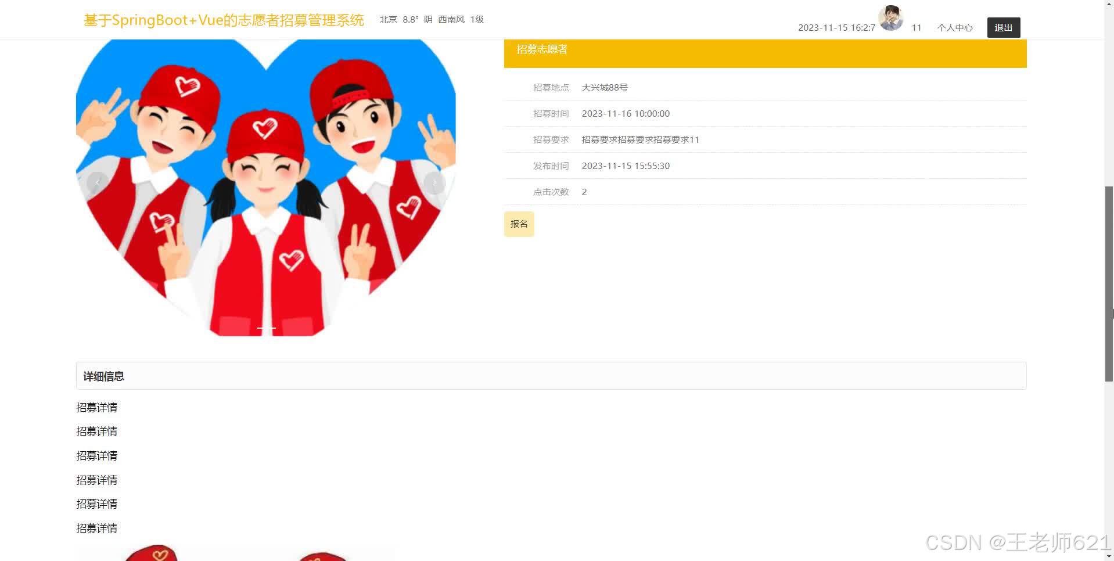Click publish time 2023-11-15 15:55:30
This screenshot has width=1114, height=561.
click(626, 166)
